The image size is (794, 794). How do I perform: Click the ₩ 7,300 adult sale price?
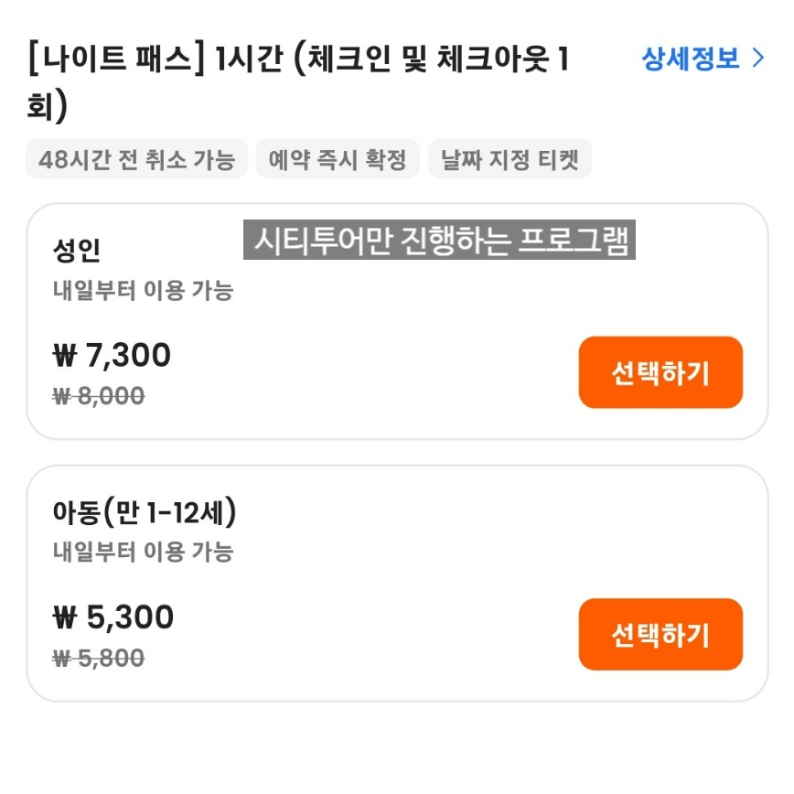click(x=113, y=355)
